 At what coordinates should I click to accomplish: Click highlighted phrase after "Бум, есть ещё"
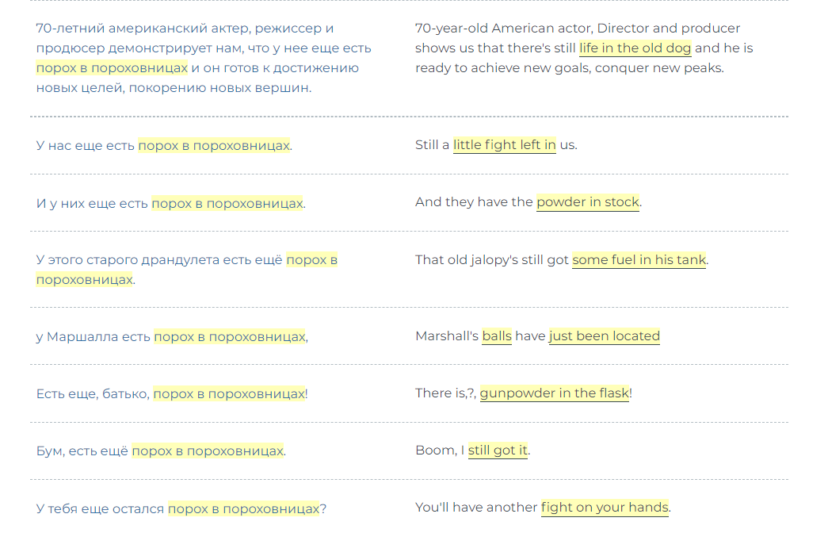[x=208, y=451]
